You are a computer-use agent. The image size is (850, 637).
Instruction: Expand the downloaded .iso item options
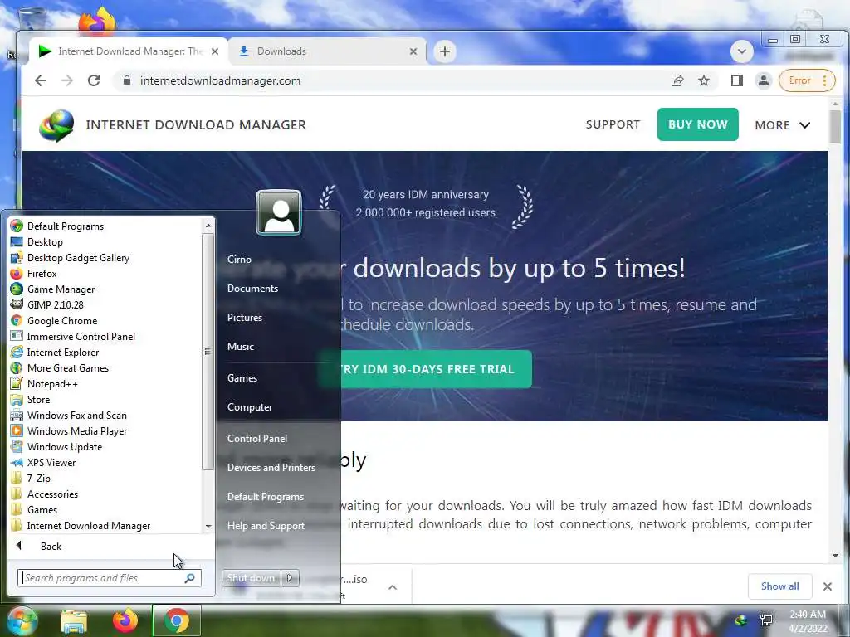[393, 586]
